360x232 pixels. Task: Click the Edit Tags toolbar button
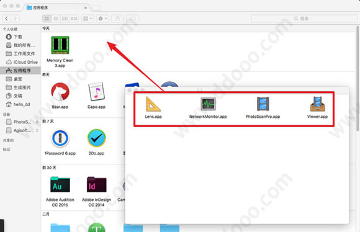point(132,19)
